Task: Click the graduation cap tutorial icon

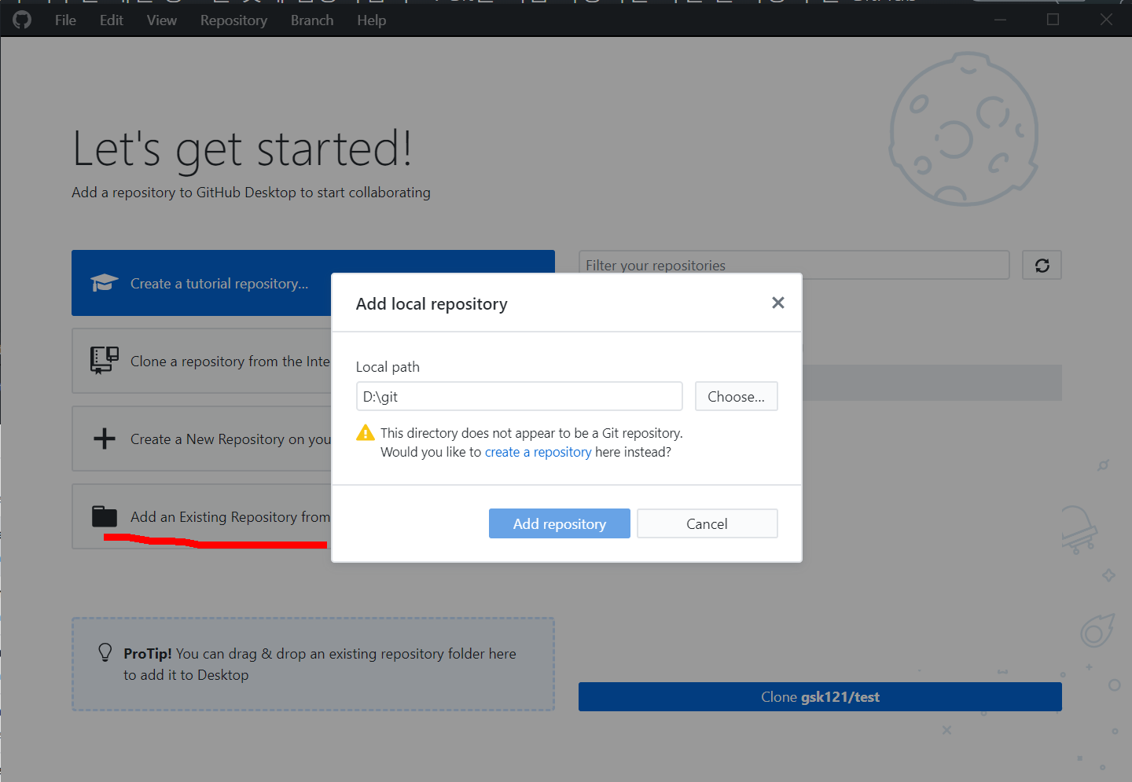Action: click(104, 283)
